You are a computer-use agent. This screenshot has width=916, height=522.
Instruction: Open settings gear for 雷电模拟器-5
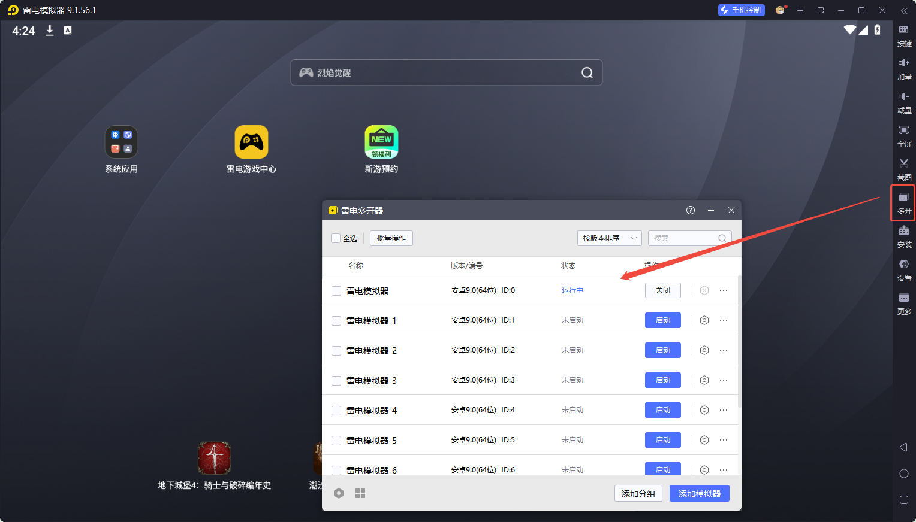(x=704, y=440)
